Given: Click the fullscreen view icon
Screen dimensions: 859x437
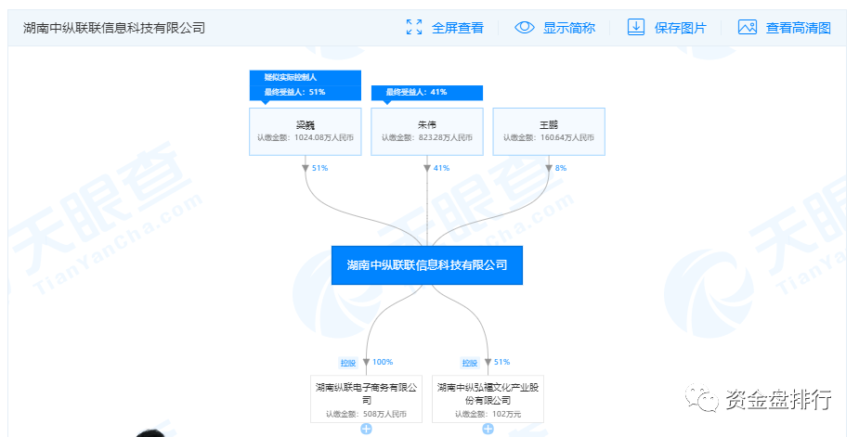Looking at the screenshot, I should (x=414, y=28).
